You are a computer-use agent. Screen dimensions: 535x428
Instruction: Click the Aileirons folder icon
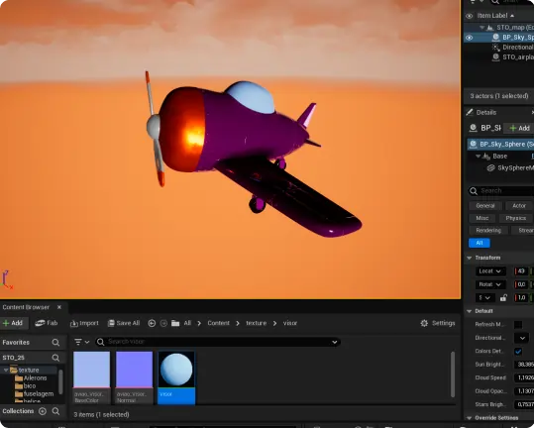19,378
